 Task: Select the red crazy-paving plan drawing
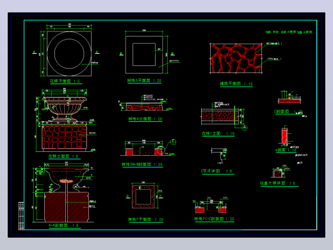click(x=236, y=58)
